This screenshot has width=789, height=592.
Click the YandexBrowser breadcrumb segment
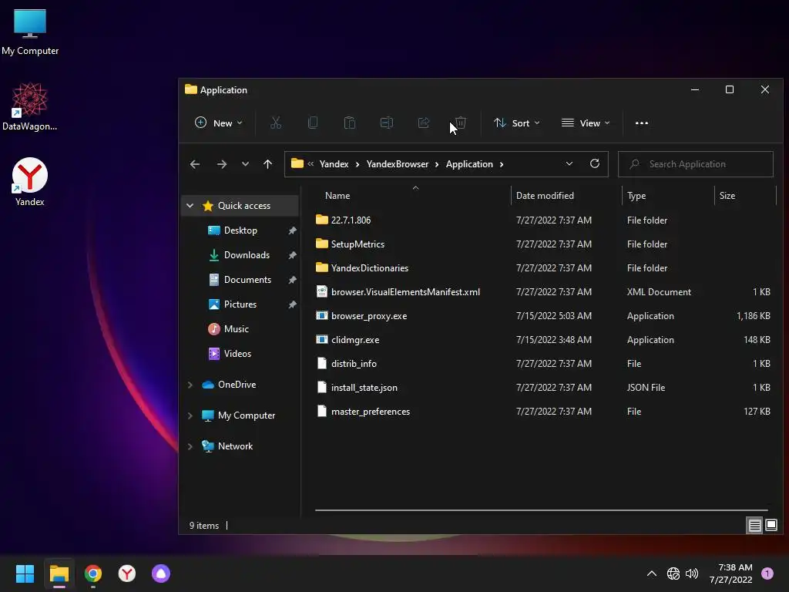[x=398, y=164]
